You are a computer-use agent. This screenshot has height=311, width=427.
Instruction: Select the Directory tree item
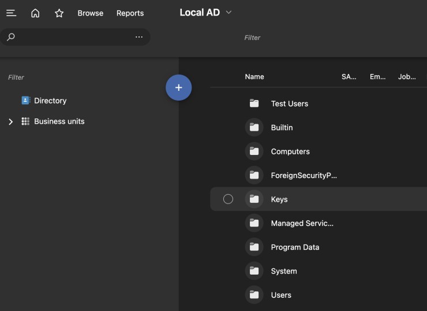coord(50,101)
